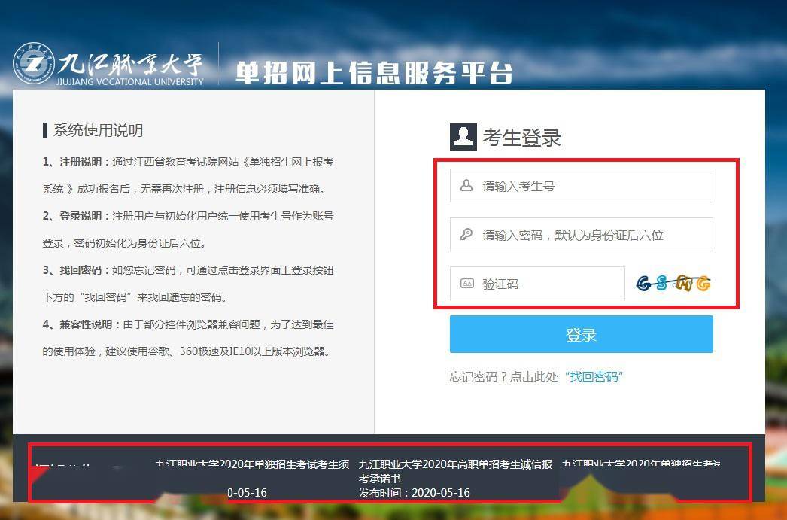Click the user avatar icon beside 考生登录
The height and width of the screenshot is (520, 787).
click(463, 136)
